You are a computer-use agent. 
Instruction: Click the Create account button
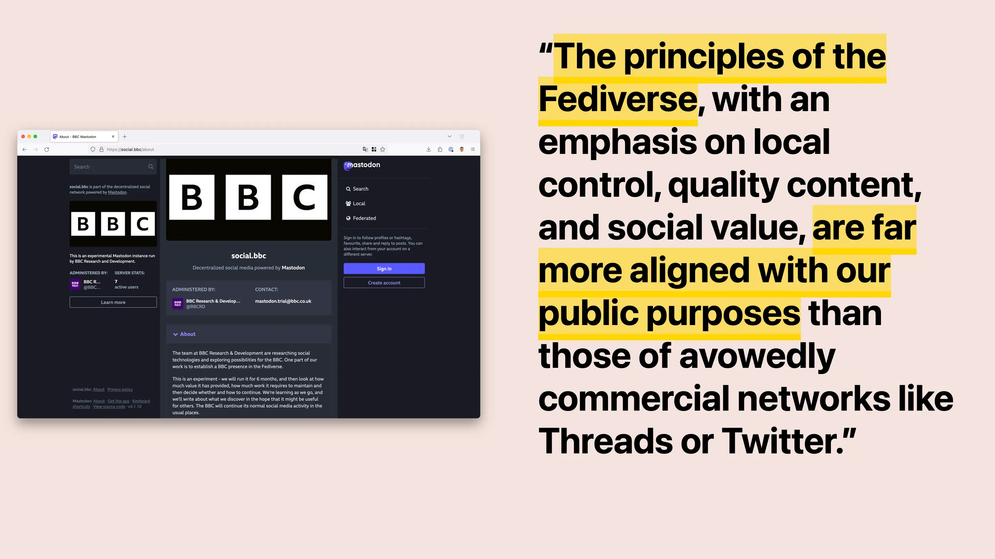tap(384, 283)
